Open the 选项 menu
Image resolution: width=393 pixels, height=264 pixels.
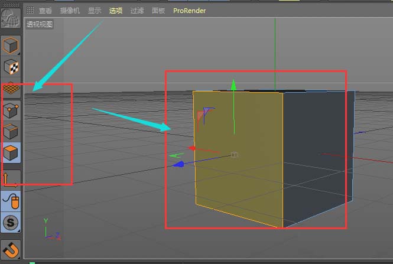coord(116,11)
